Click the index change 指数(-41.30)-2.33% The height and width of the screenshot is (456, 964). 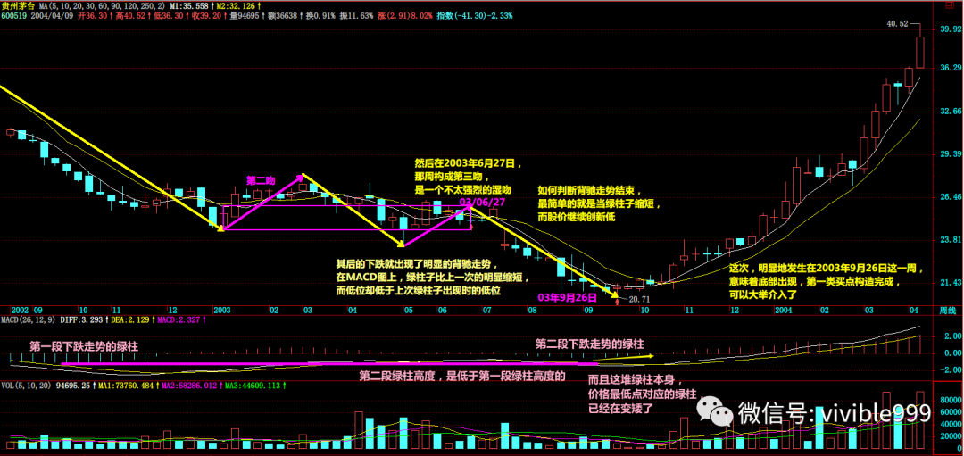[x=477, y=15]
